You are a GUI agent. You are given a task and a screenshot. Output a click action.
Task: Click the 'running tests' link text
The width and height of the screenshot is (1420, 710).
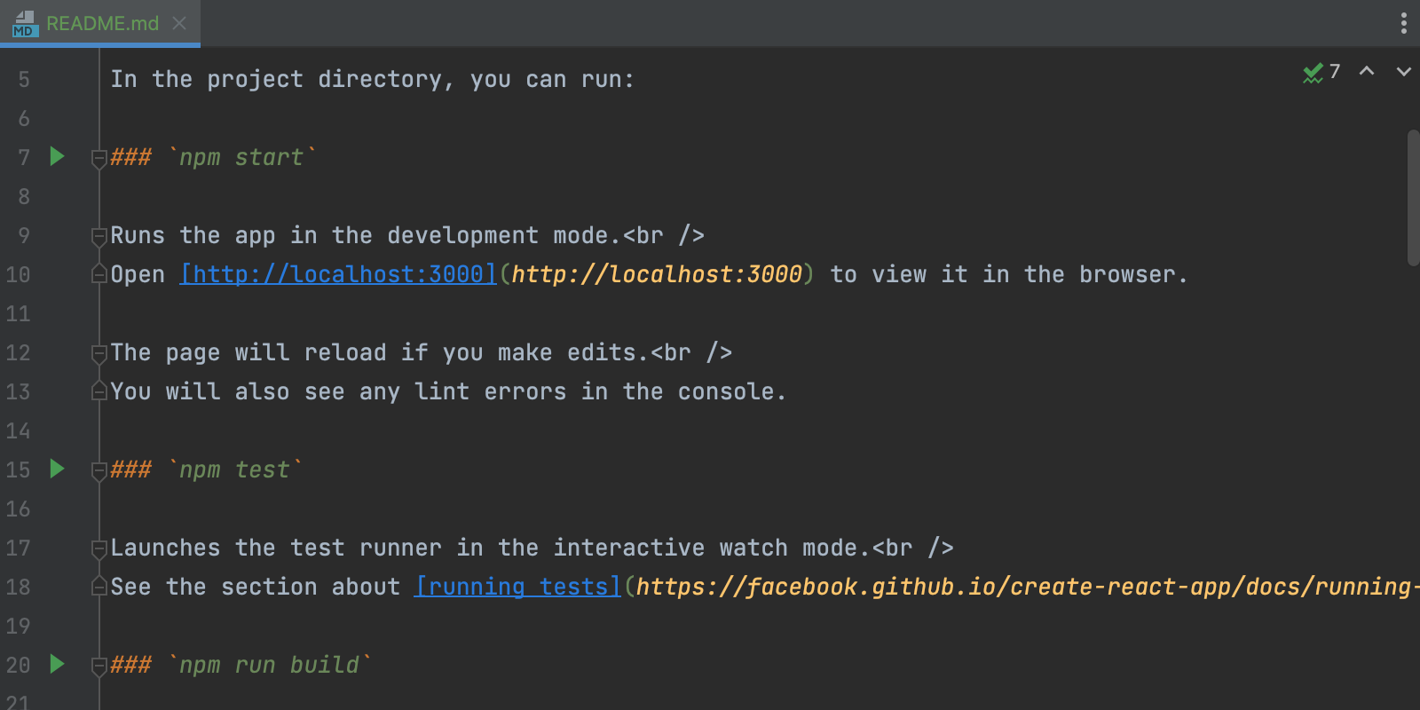pos(517,587)
